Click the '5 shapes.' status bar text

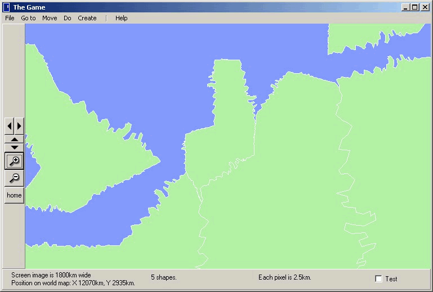(x=164, y=277)
